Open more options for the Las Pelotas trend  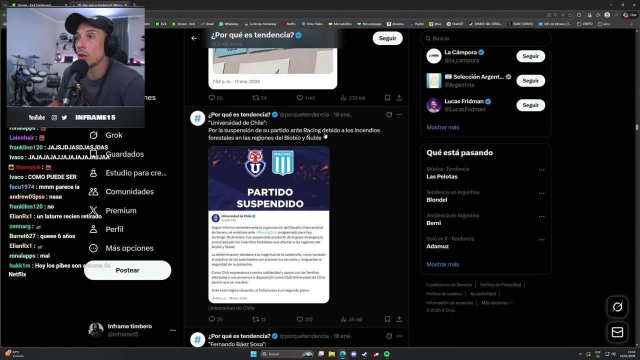541,170
